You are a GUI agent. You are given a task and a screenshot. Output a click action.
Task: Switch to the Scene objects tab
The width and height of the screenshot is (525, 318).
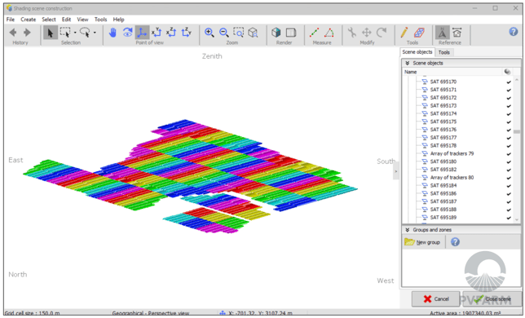click(x=417, y=52)
